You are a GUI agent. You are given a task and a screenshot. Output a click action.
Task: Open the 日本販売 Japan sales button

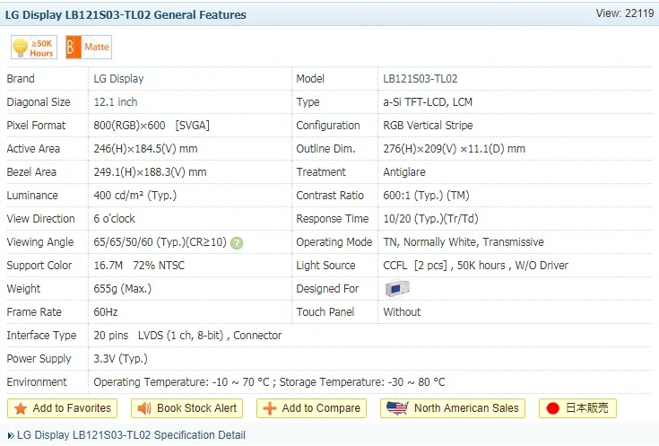[x=577, y=408]
